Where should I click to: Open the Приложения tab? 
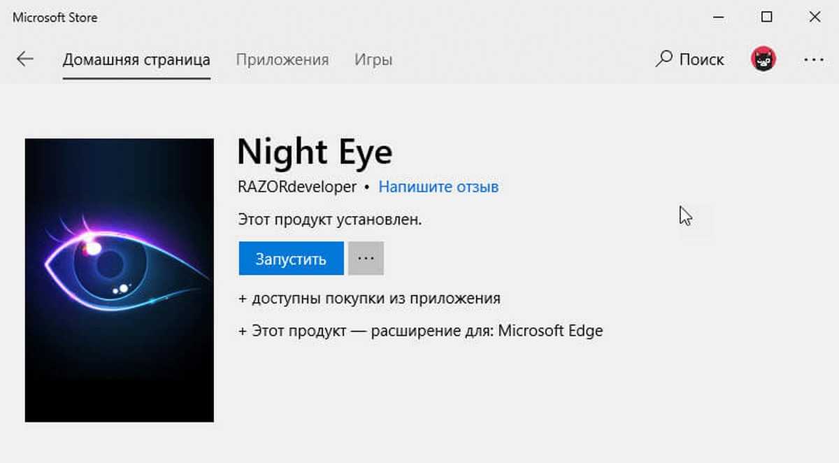(x=282, y=59)
